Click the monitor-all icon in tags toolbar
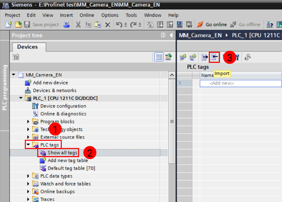 pyautogui.click(x=248, y=57)
